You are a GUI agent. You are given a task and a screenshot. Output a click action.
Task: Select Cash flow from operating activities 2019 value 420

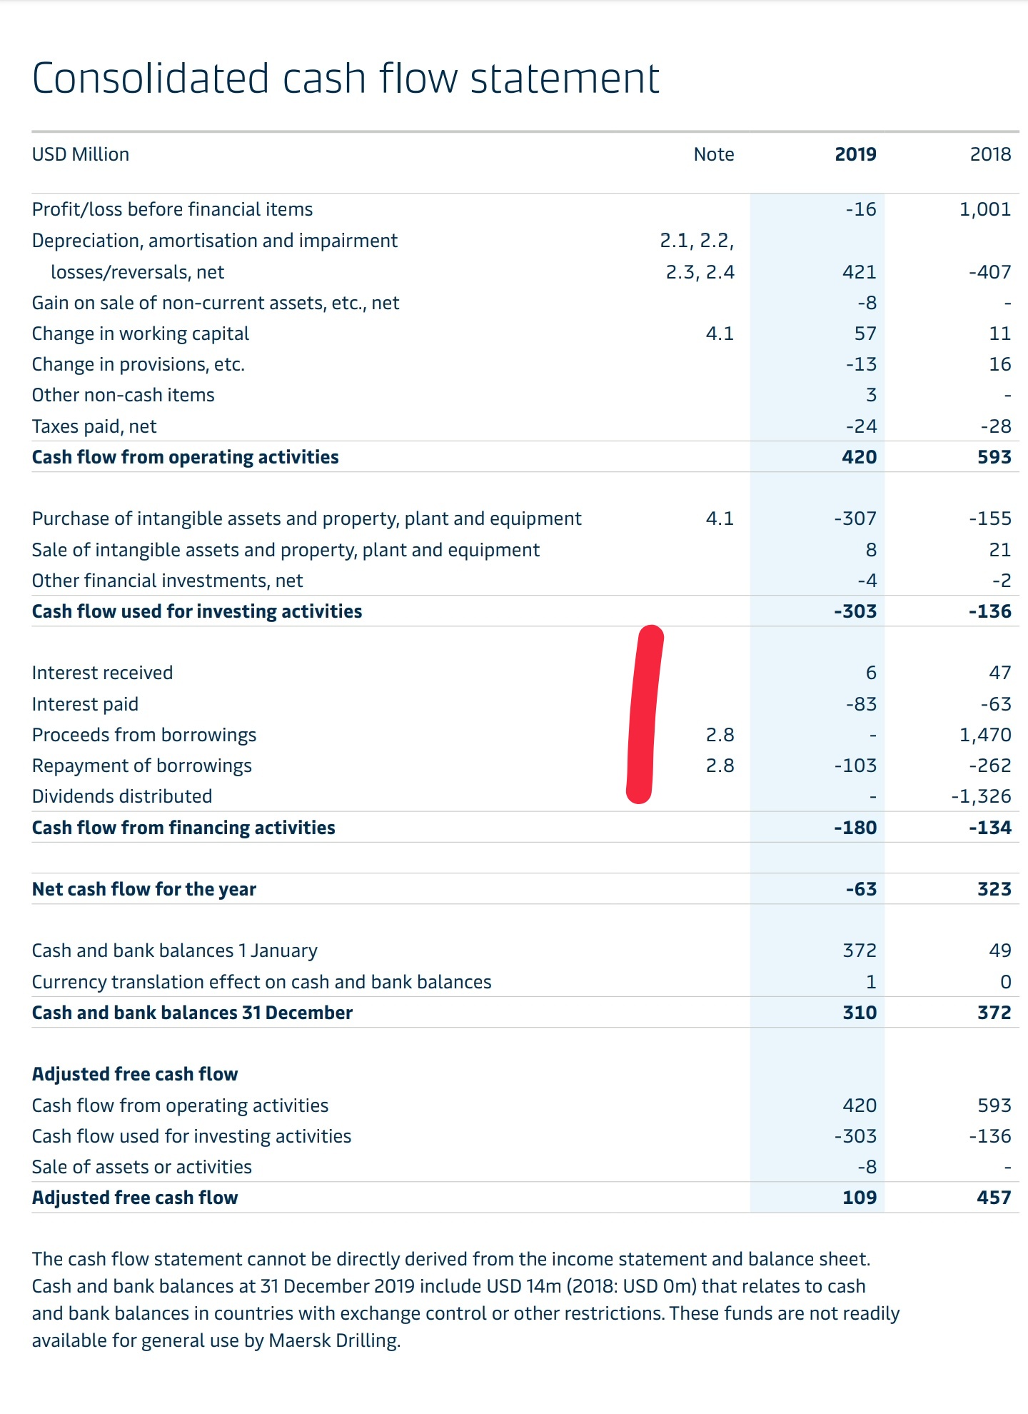click(859, 457)
